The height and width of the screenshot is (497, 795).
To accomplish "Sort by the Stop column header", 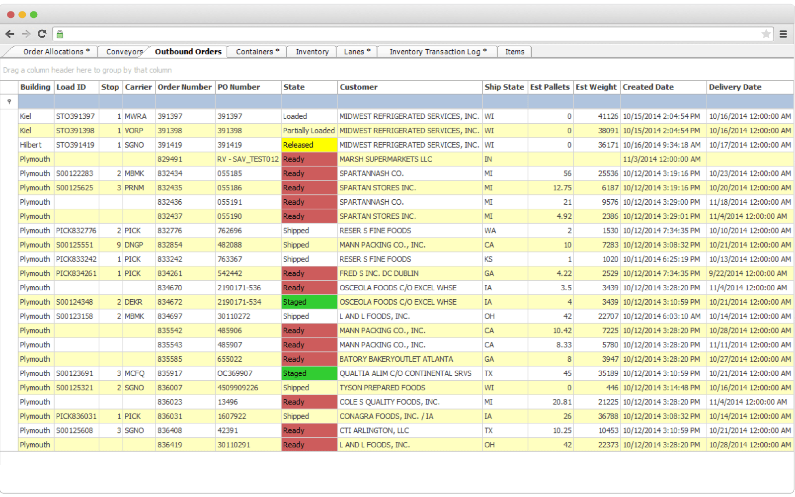I will pos(111,87).
